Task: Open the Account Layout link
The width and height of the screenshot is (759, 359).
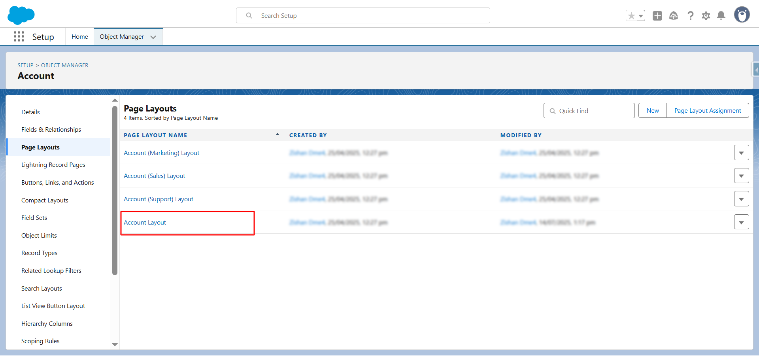Action: (x=145, y=223)
